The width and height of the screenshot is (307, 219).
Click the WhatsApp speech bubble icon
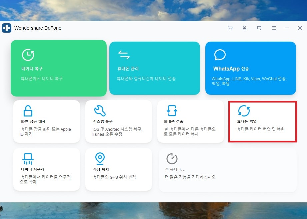pos(220,55)
